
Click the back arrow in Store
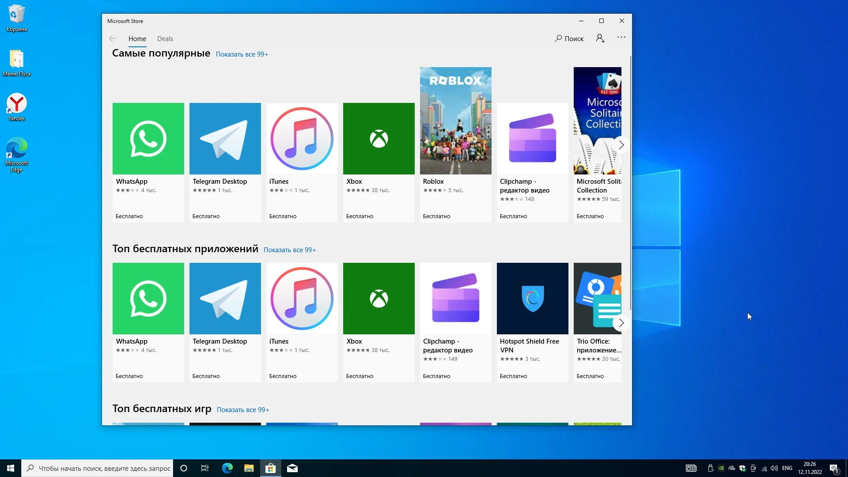(113, 39)
